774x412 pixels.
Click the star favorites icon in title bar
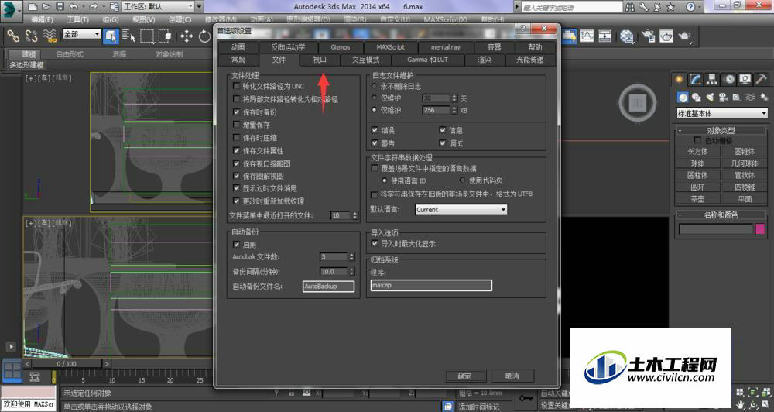coord(670,7)
